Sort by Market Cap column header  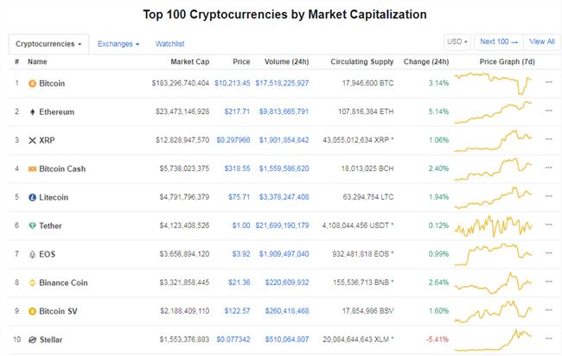pos(189,61)
